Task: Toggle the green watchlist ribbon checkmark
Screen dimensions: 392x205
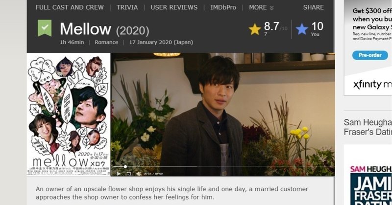Action: coord(45,28)
